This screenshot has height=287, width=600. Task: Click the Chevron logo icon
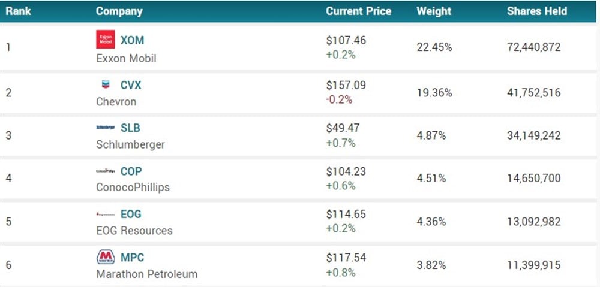pos(106,85)
